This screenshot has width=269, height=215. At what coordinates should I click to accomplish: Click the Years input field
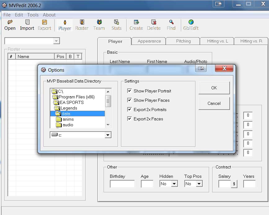[249, 184]
